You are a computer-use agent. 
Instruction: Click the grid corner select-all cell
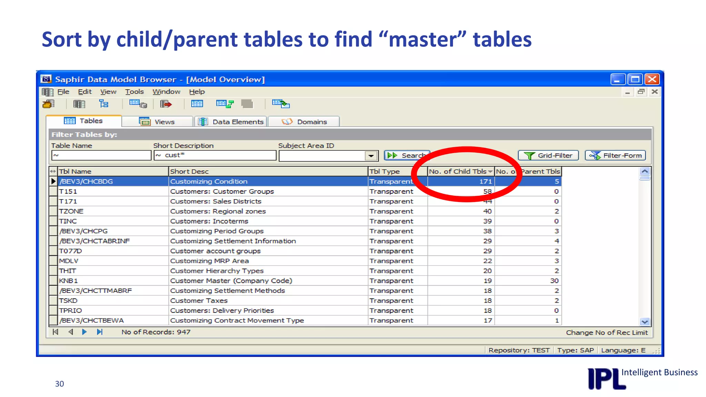(x=53, y=171)
